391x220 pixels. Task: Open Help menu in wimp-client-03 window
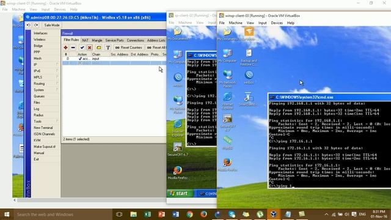click(291, 23)
